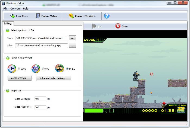Image resolution: width=190 pixels, height=128 pixels.
Task: Click the WMV media player icon
Action: [12, 69]
